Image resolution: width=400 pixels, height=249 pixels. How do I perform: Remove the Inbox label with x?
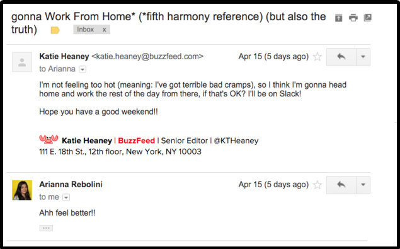[x=104, y=30]
